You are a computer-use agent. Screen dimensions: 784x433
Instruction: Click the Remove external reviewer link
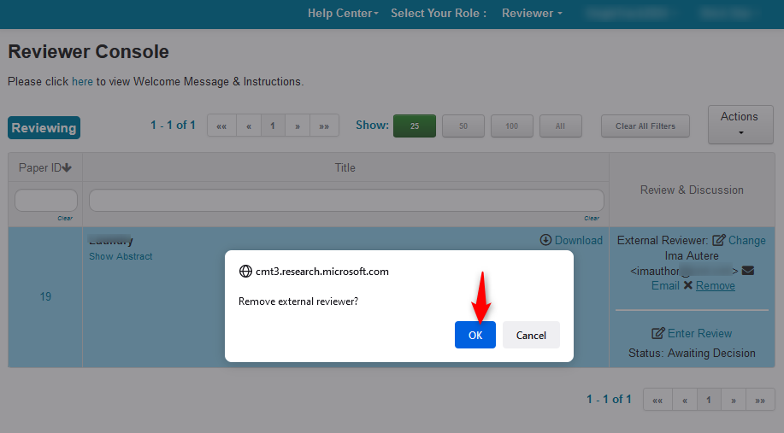(716, 285)
